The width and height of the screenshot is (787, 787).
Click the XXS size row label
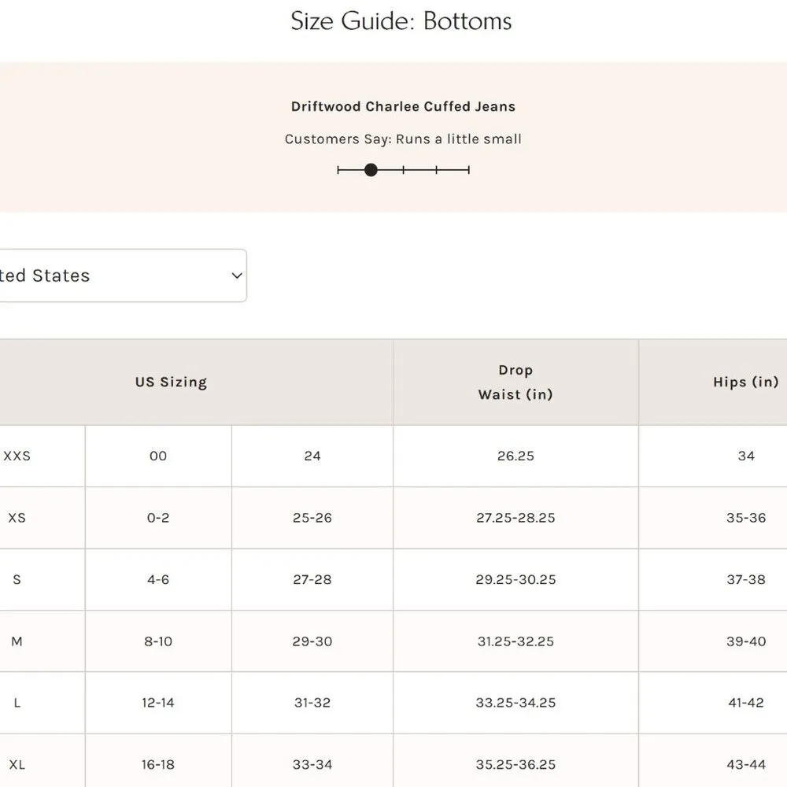coord(17,456)
